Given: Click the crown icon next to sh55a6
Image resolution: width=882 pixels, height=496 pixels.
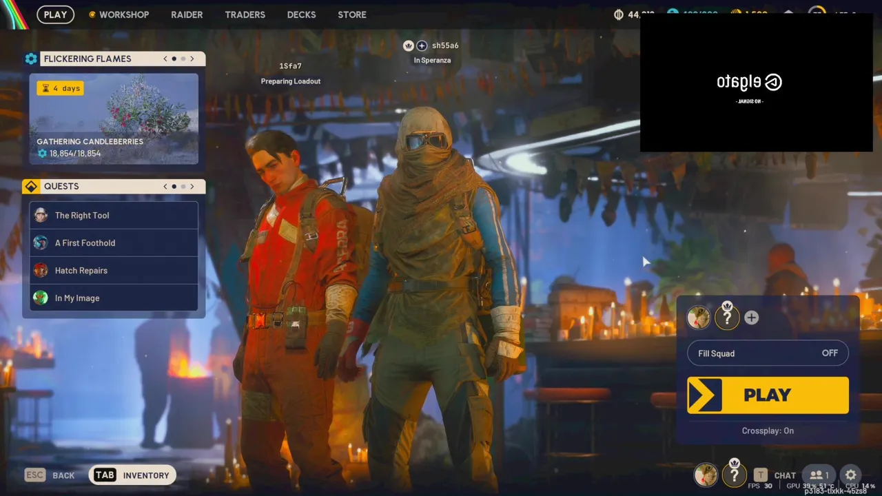Looking at the screenshot, I should pyautogui.click(x=408, y=45).
